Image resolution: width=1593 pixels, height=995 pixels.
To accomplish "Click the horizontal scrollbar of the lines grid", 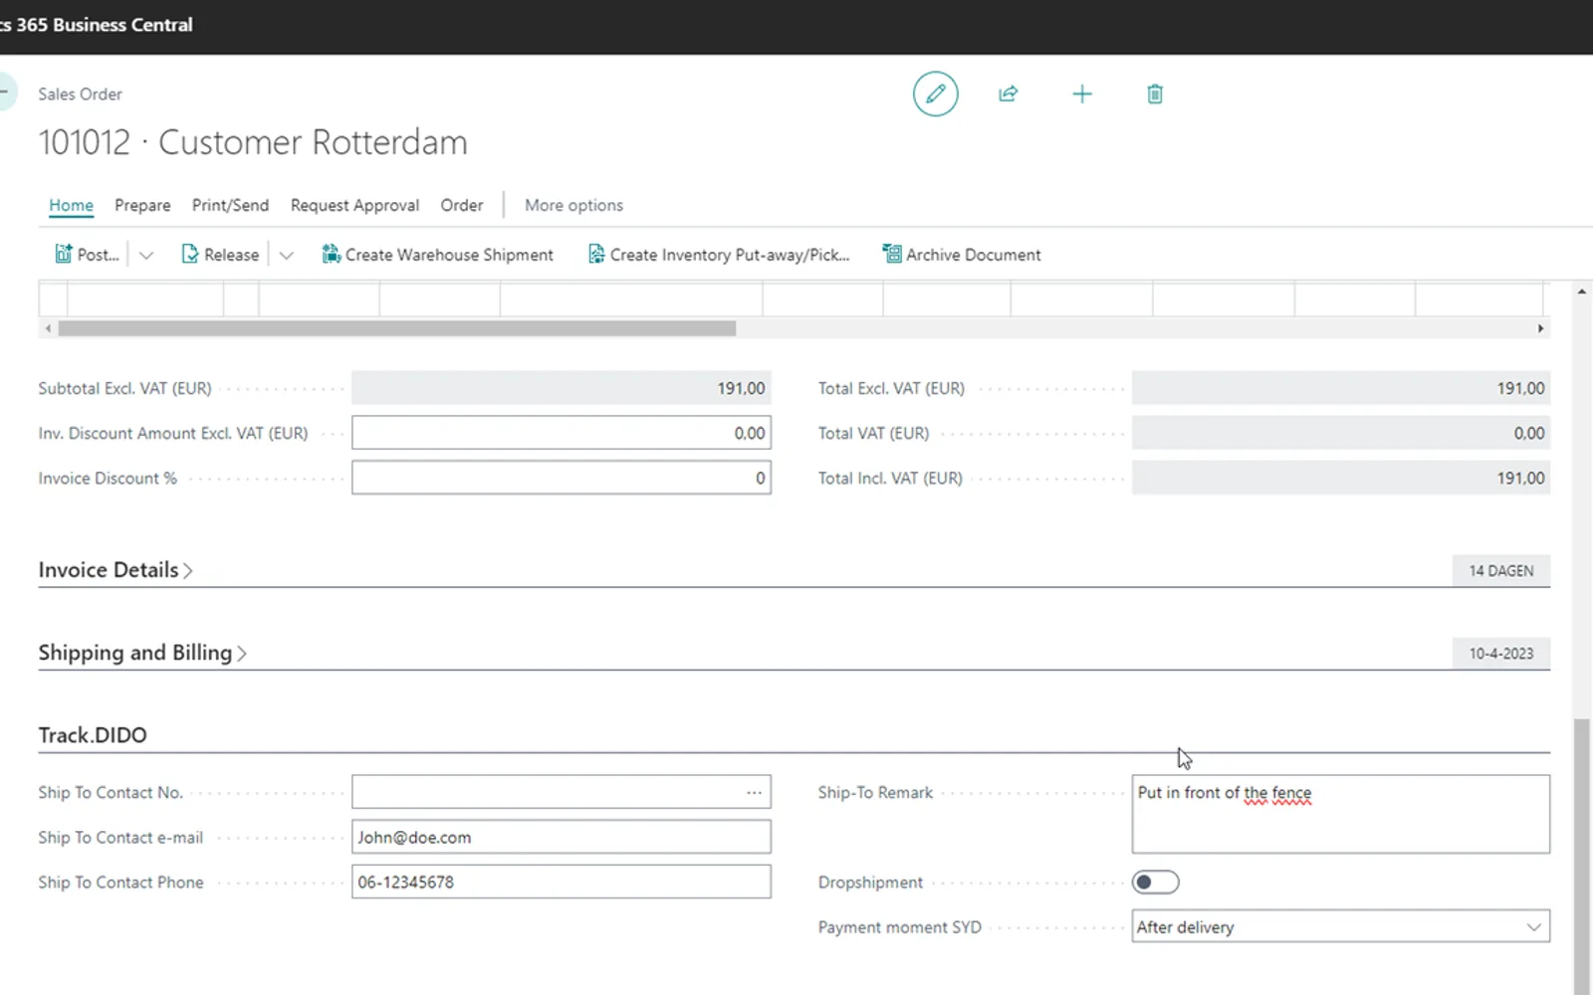I will [x=396, y=328].
